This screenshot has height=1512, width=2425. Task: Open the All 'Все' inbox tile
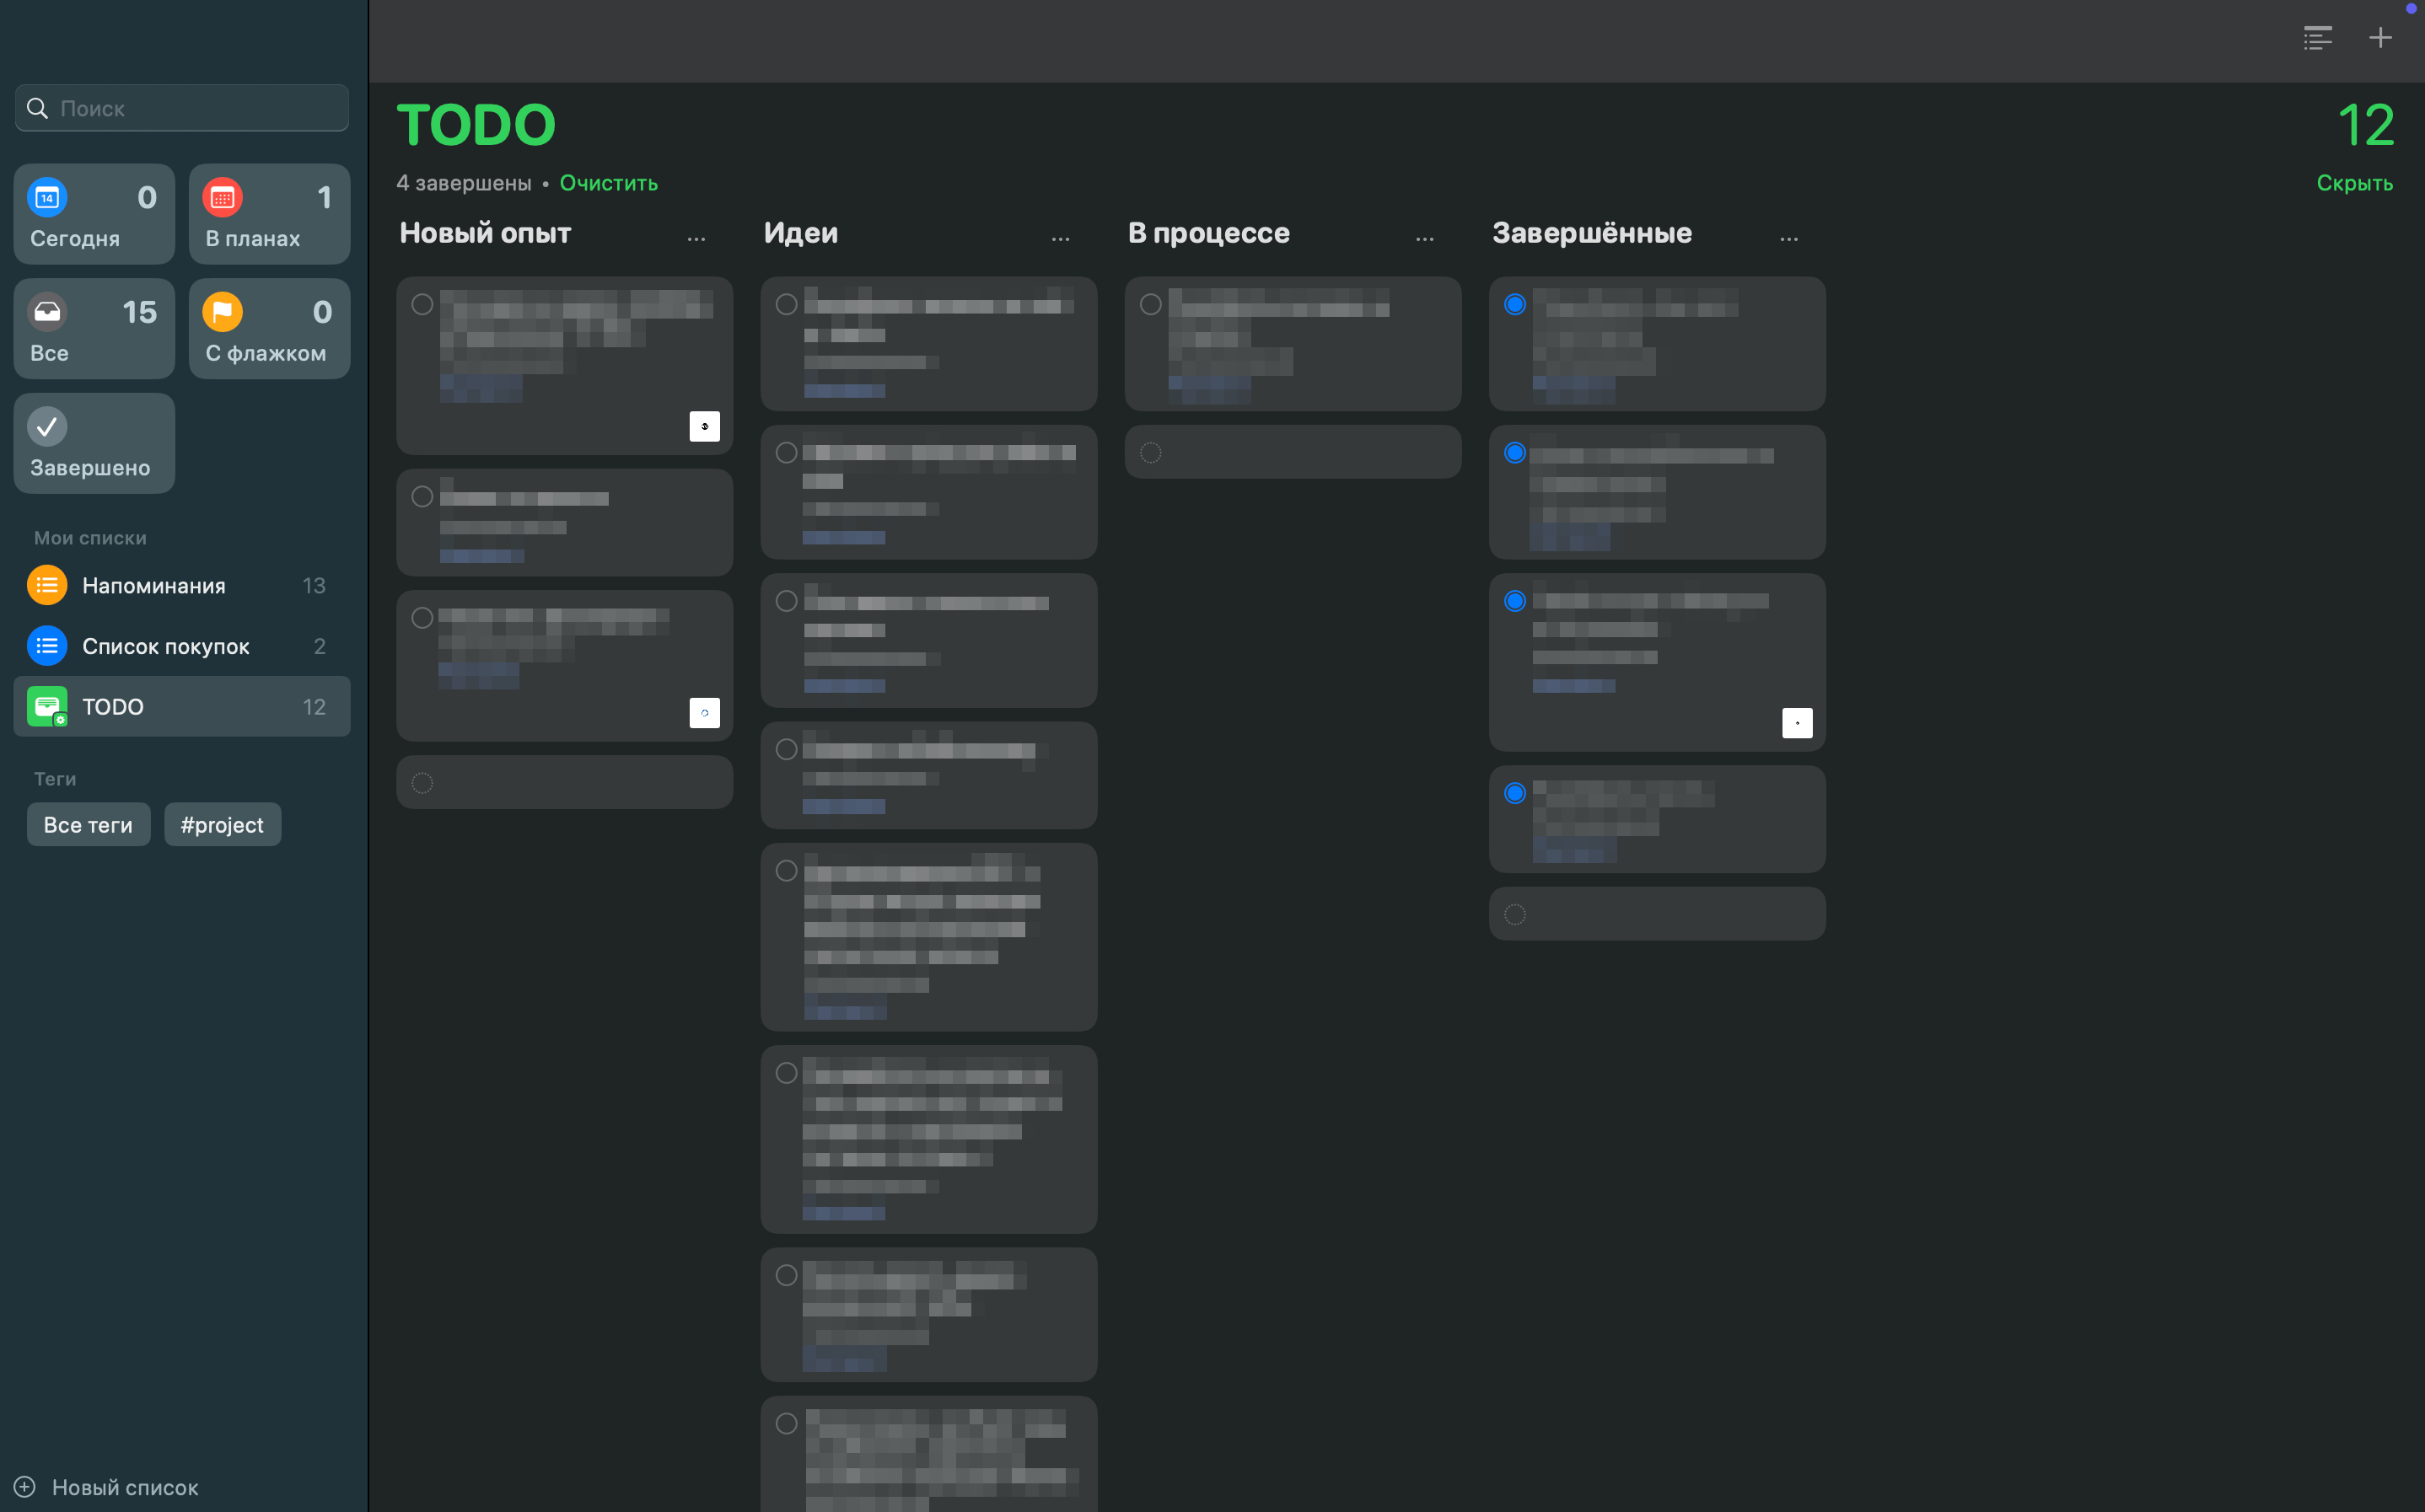tap(94, 329)
